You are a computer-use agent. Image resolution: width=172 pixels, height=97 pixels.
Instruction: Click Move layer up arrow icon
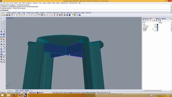tap(149, 21)
